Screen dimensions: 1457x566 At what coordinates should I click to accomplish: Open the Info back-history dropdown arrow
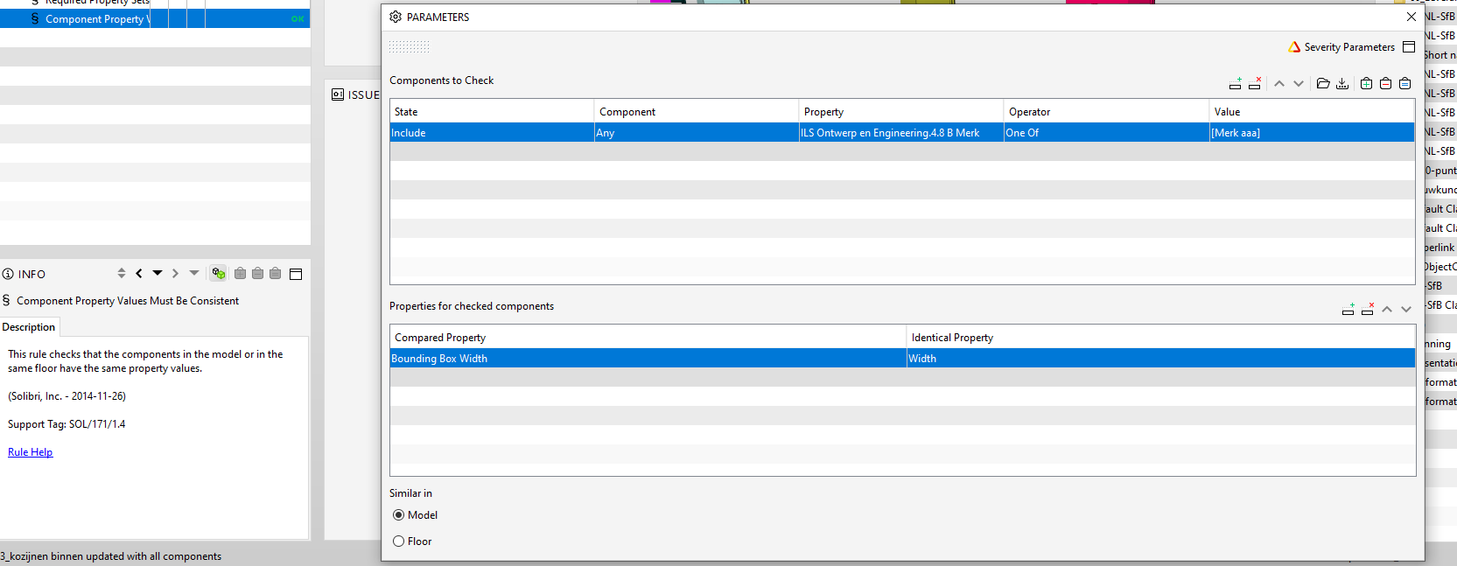[158, 273]
